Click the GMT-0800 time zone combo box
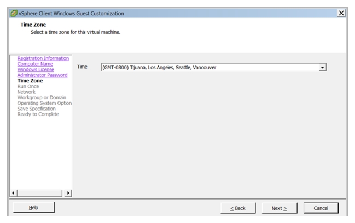The width and height of the screenshot is (355, 223). (214, 67)
